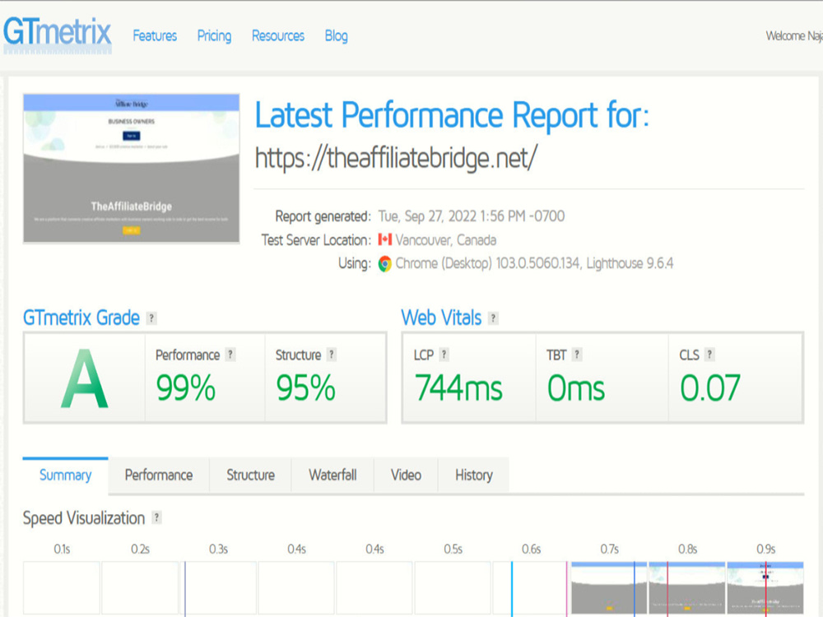The width and height of the screenshot is (823, 617).
Task: Click the grade A letter
Action: pos(85,378)
